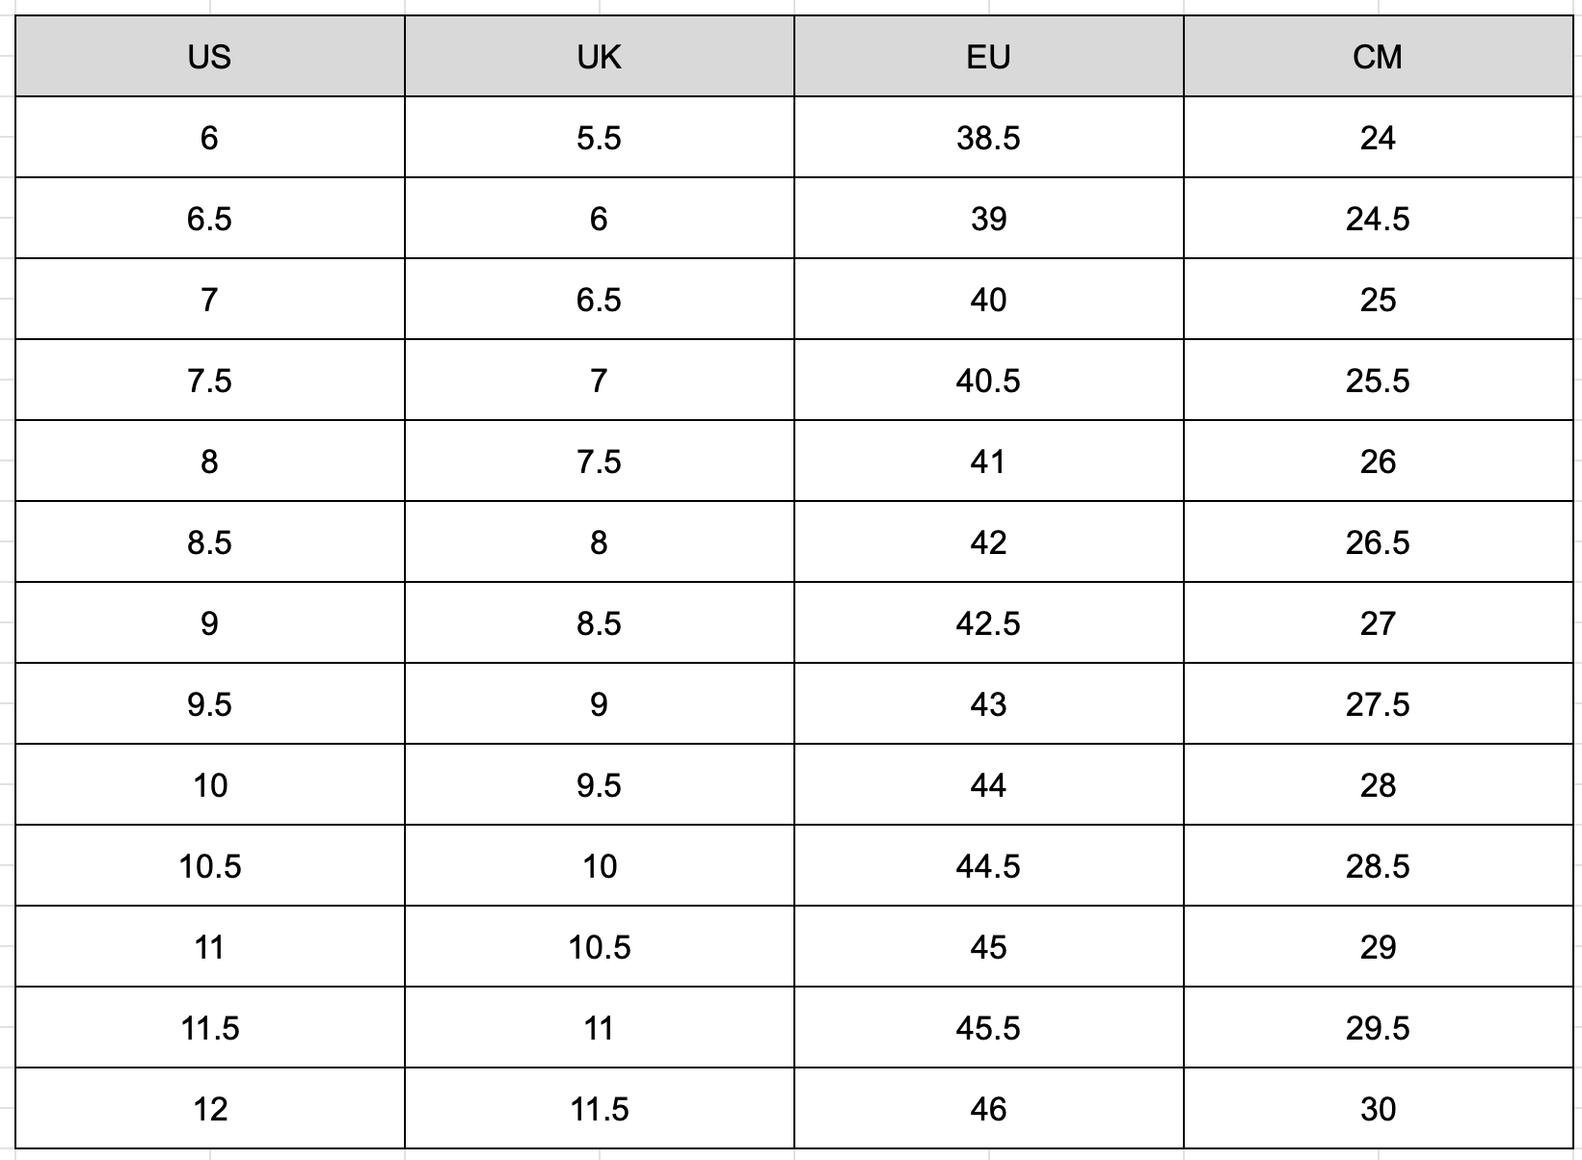Select the EU 45.5 cell
The width and height of the screenshot is (1582, 1160).
tap(988, 1028)
